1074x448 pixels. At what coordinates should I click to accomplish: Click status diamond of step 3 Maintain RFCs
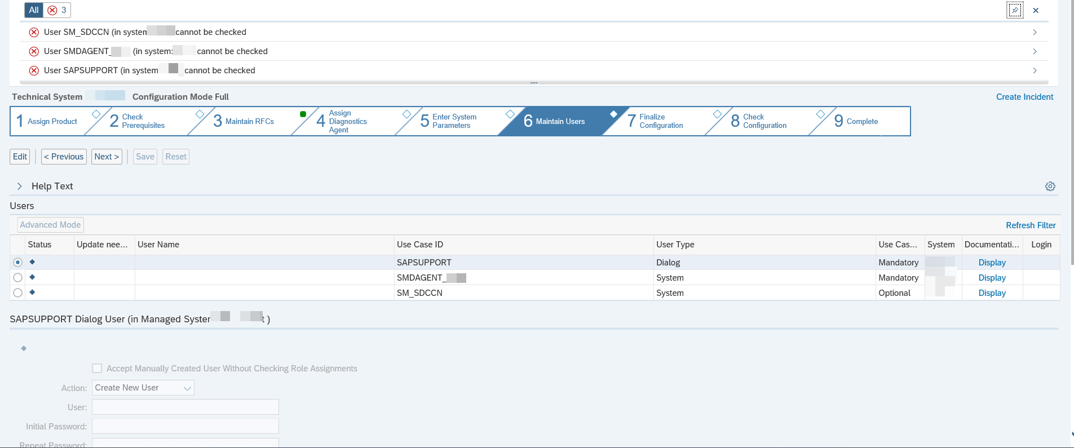click(x=303, y=114)
